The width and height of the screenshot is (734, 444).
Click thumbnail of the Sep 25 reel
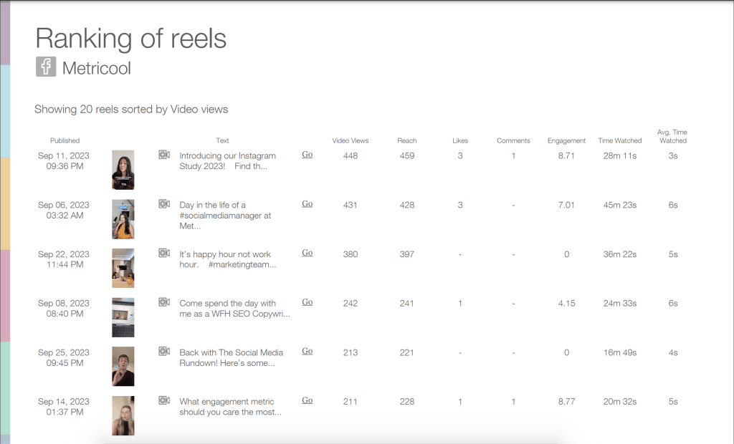123,367
